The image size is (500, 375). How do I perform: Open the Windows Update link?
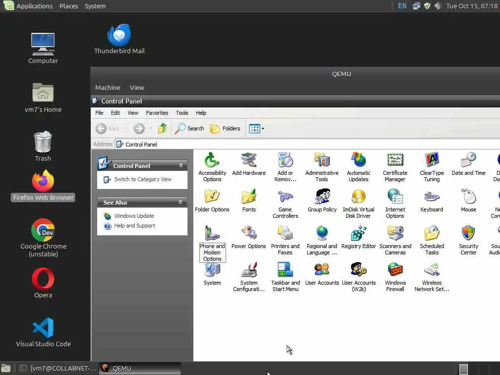tap(134, 216)
